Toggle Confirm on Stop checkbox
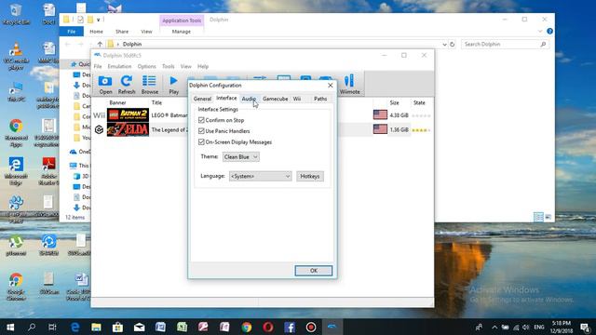Screen dimensions: 596x335 (x=201, y=120)
